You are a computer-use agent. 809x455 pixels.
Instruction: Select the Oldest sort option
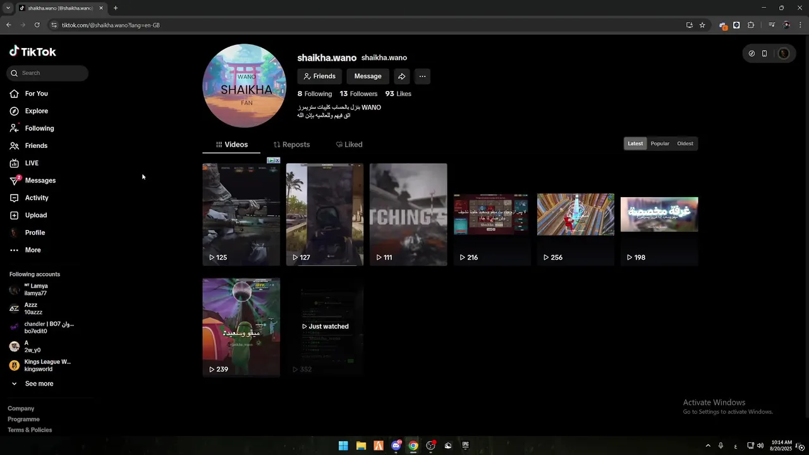click(x=685, y=143)
